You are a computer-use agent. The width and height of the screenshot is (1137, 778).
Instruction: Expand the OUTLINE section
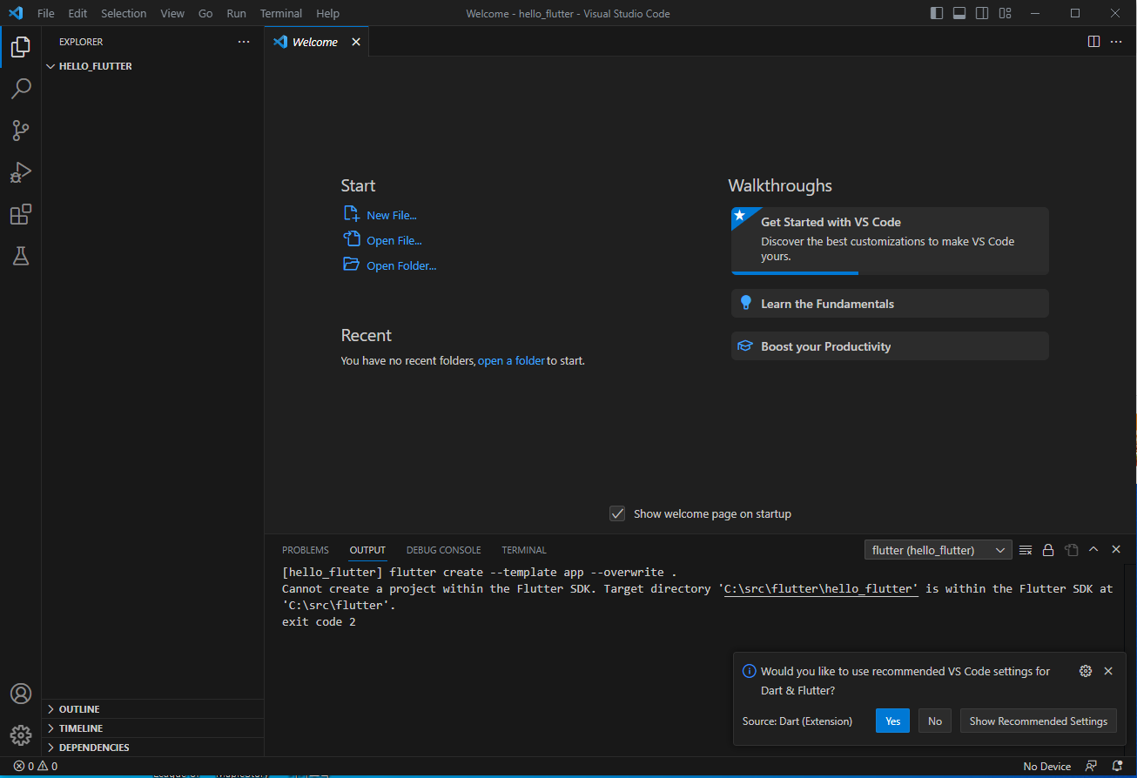point(152,709)
